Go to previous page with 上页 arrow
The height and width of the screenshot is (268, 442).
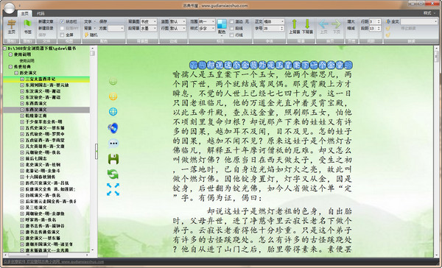pos(323,27)
